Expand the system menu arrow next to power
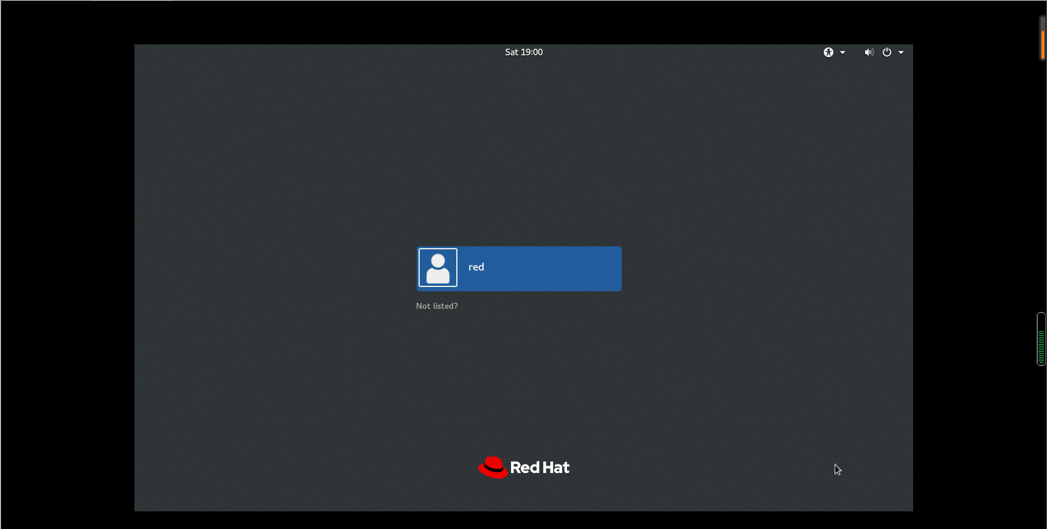The image size is (1047, 529). click(901, 52)
